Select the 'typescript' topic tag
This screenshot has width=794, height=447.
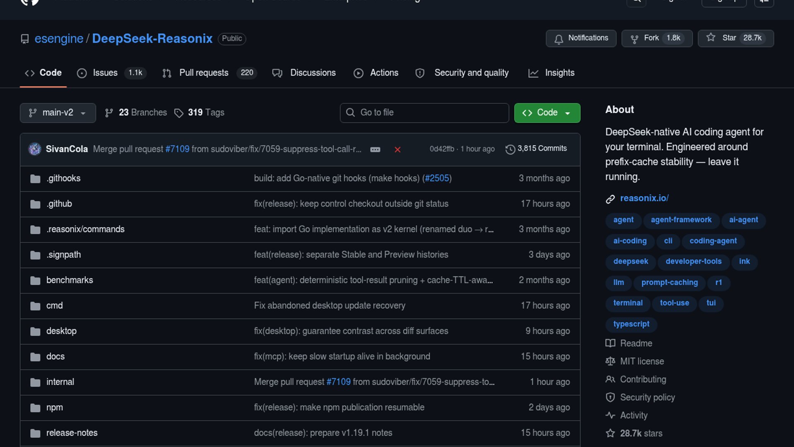pos(631,324)
